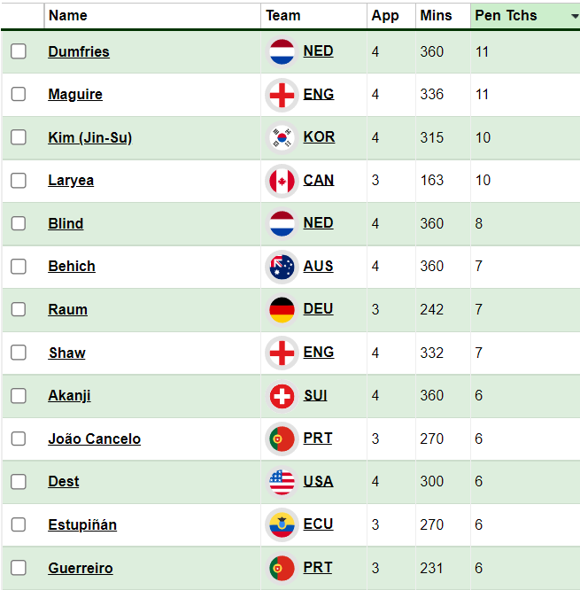
Task: Open Guerreiro's PRT team link
Action: [x=318, y=567]
